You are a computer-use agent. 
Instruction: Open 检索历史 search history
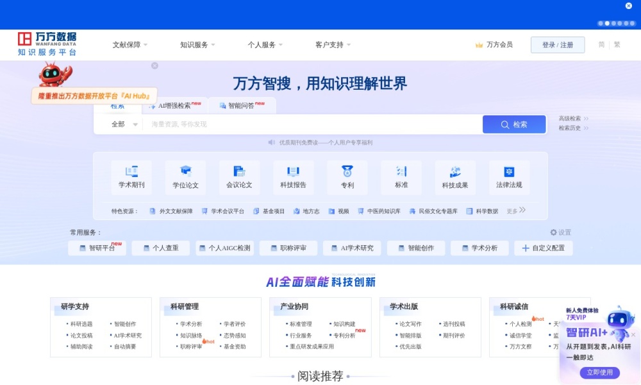573,128
